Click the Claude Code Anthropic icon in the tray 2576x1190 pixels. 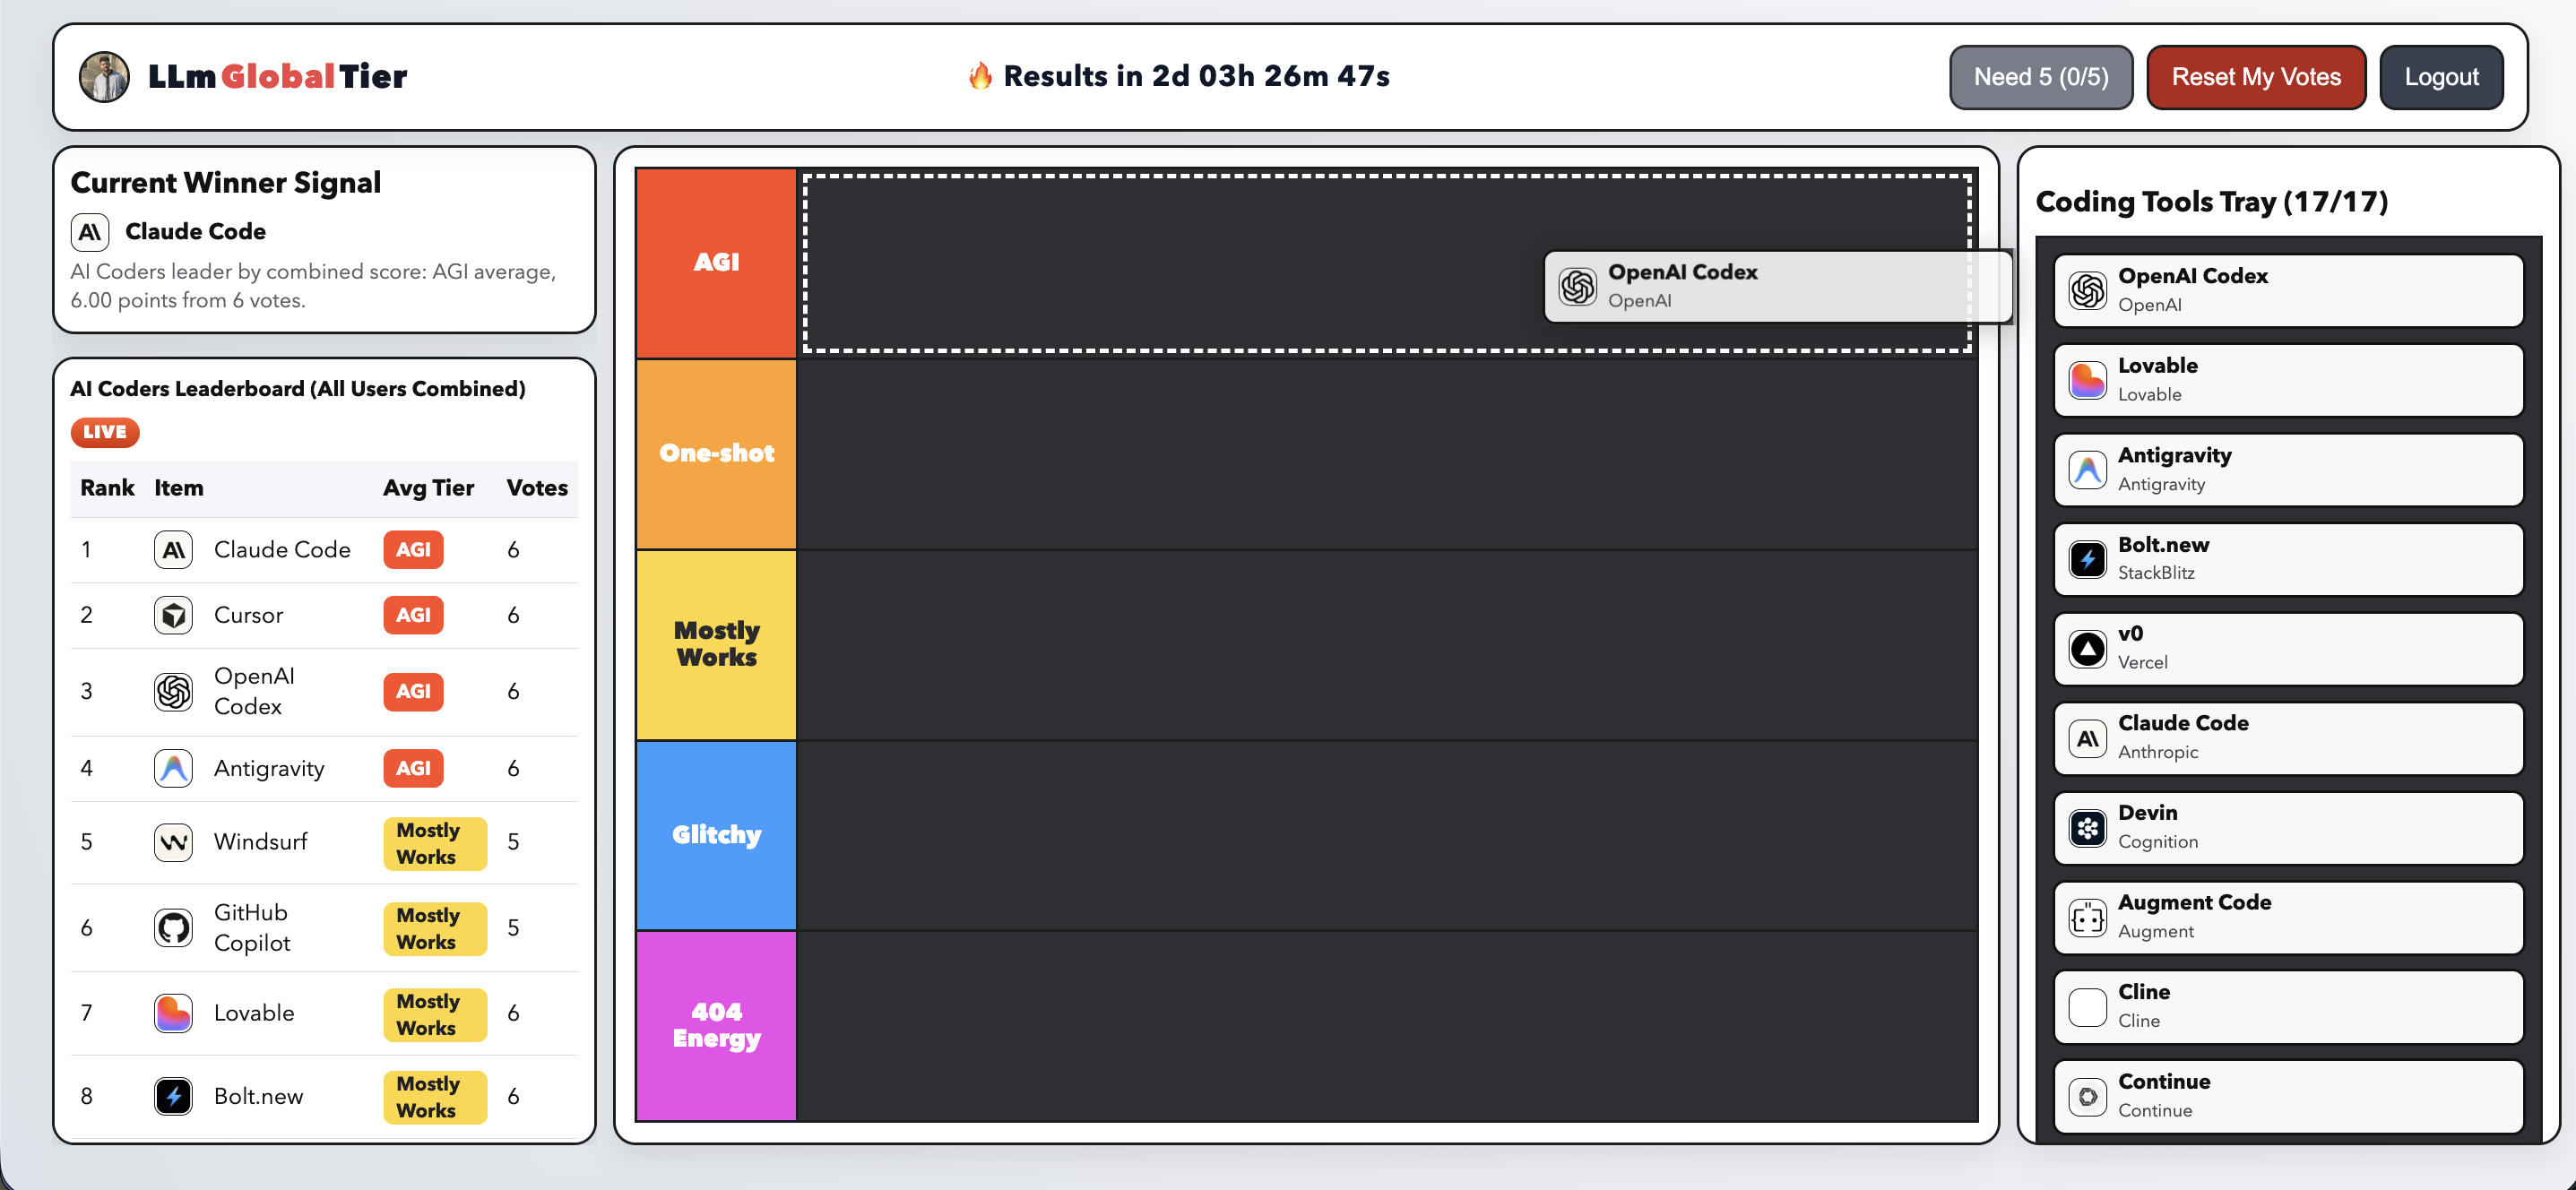2088,738
